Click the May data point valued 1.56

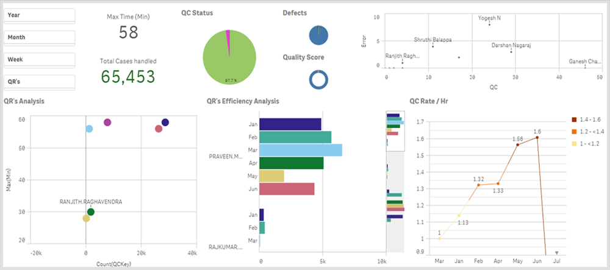pyautogui.click(x=517, y=145)
